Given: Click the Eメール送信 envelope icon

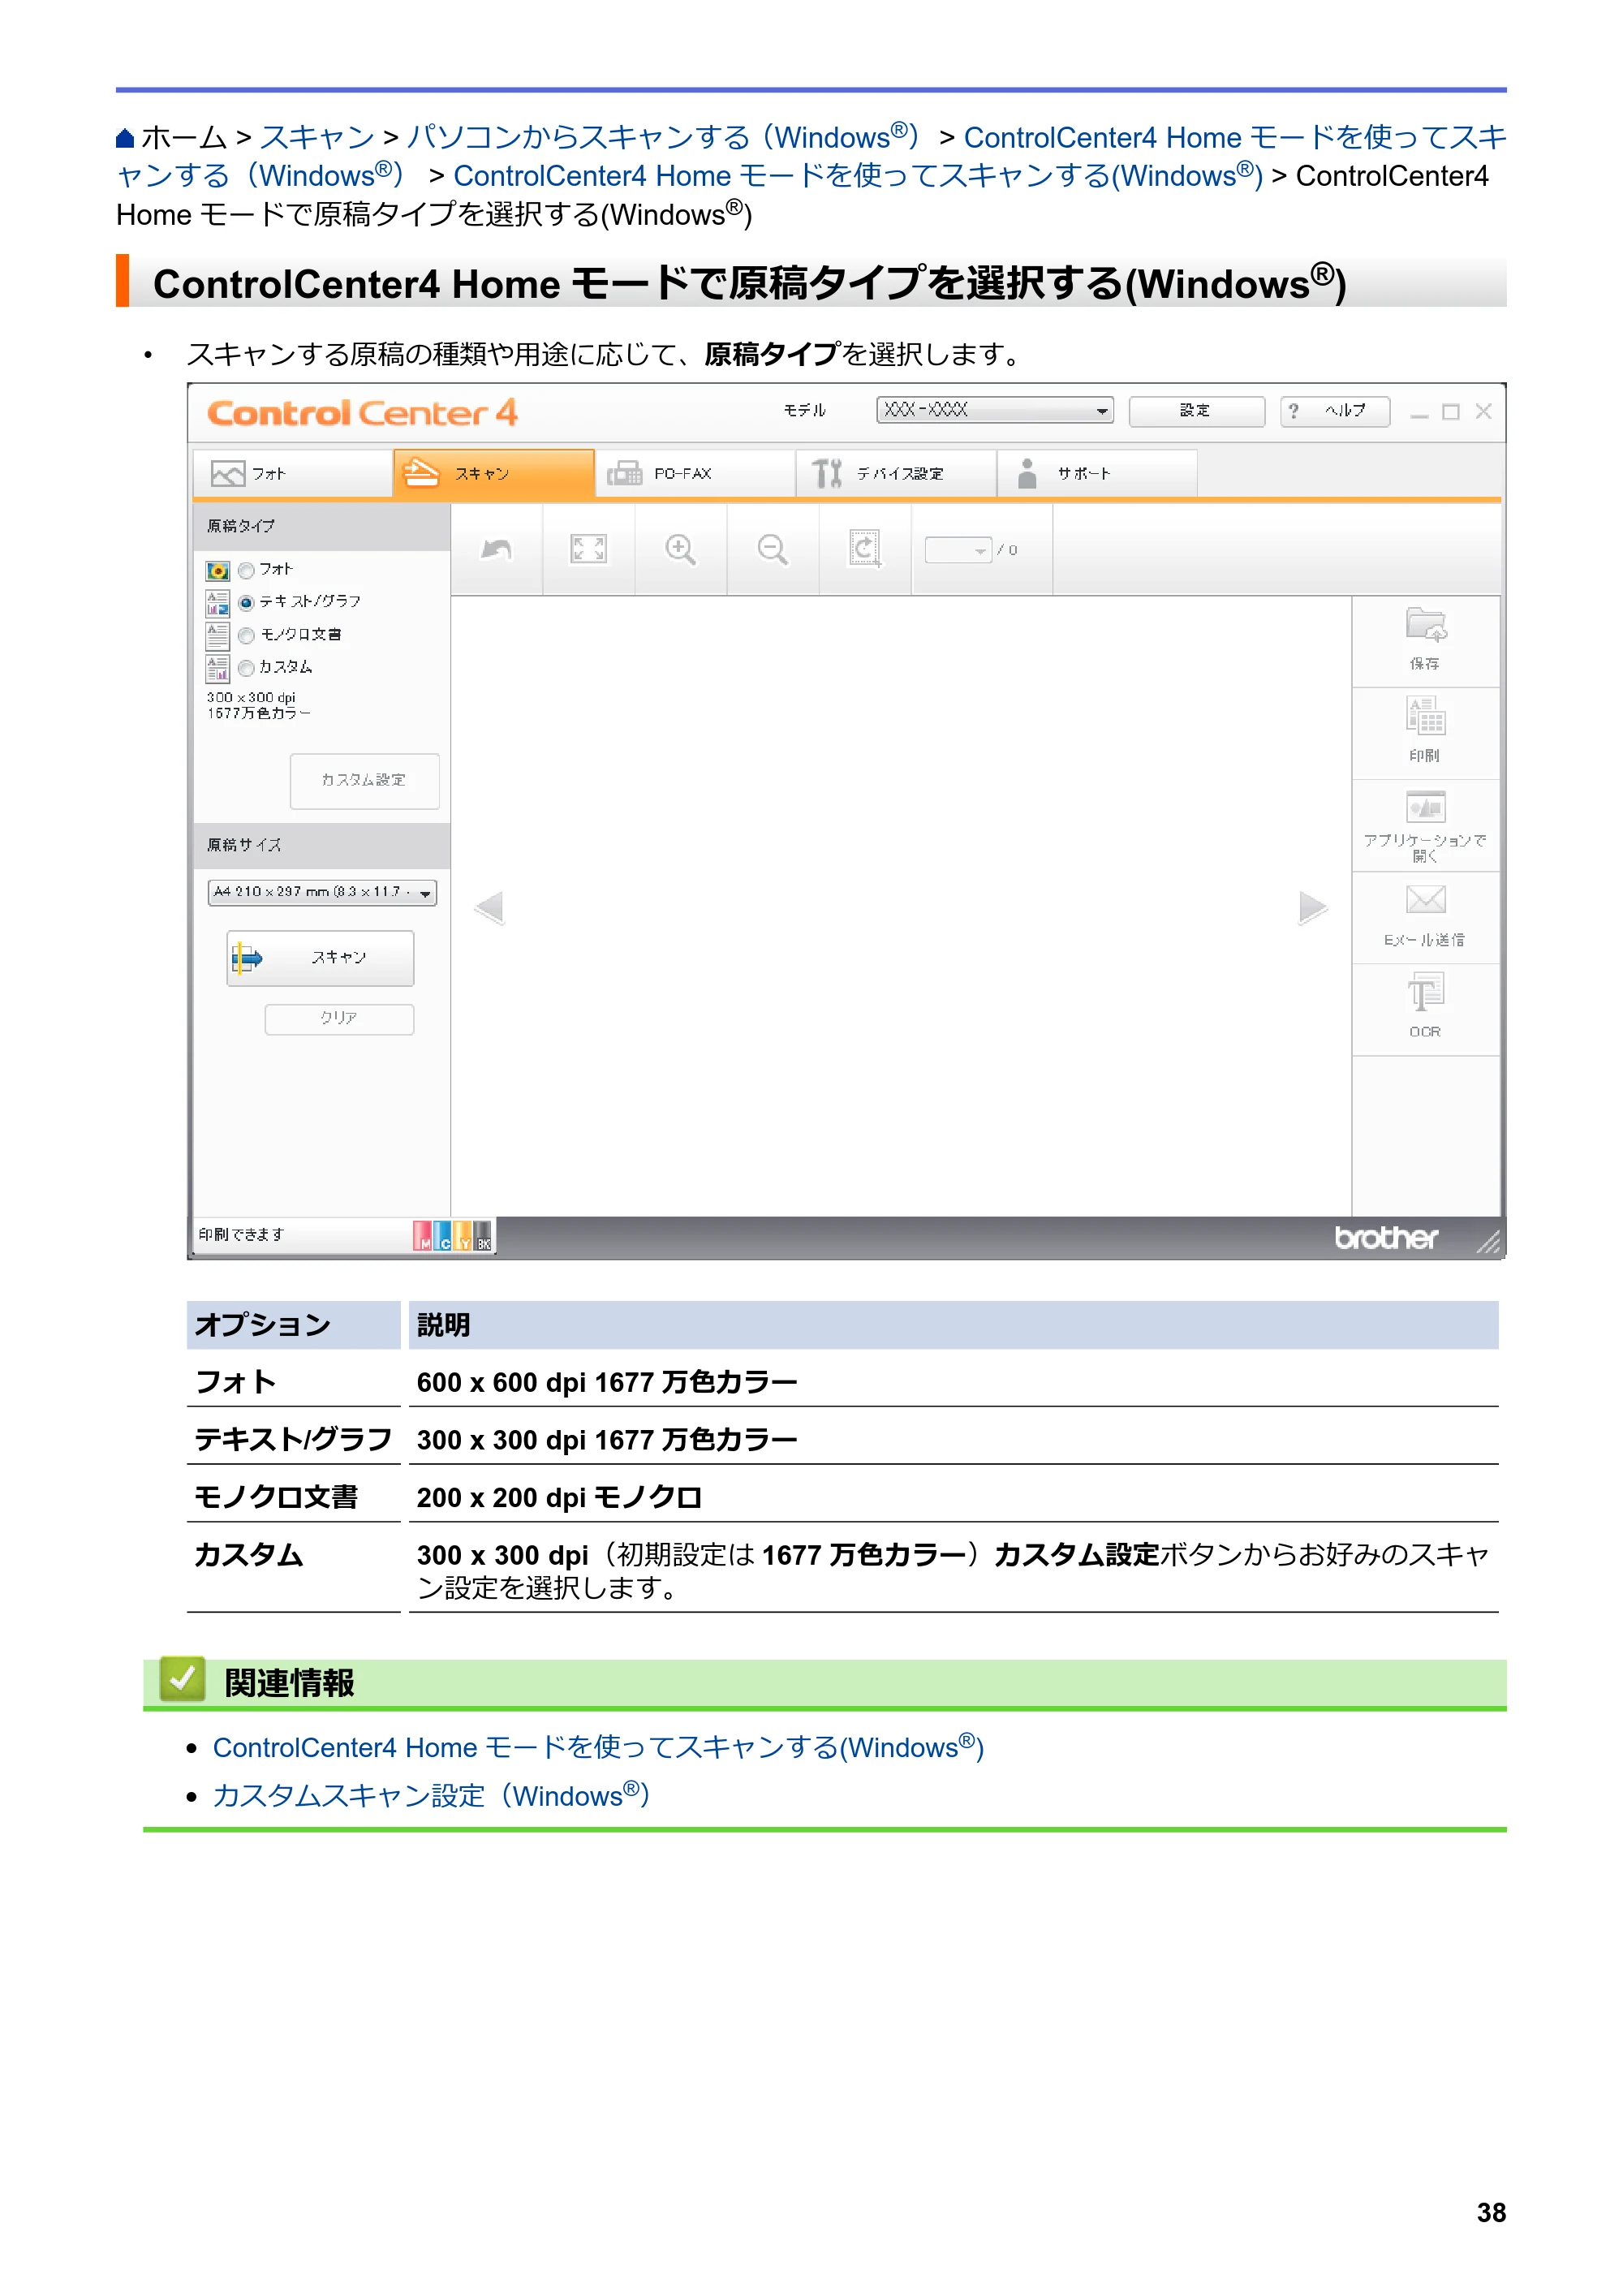Looking at the screenshot, I should (x=1425, y=900).
